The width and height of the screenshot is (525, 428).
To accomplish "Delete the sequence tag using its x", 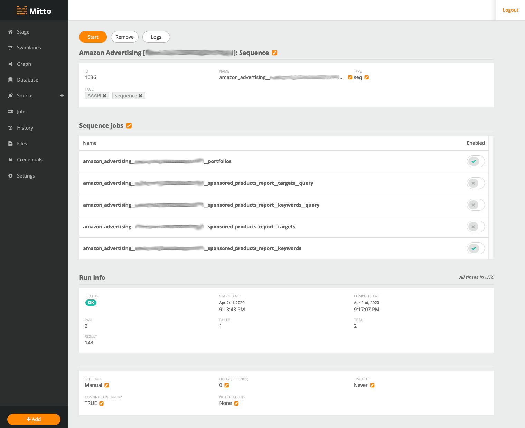I will tap(140, 96).
